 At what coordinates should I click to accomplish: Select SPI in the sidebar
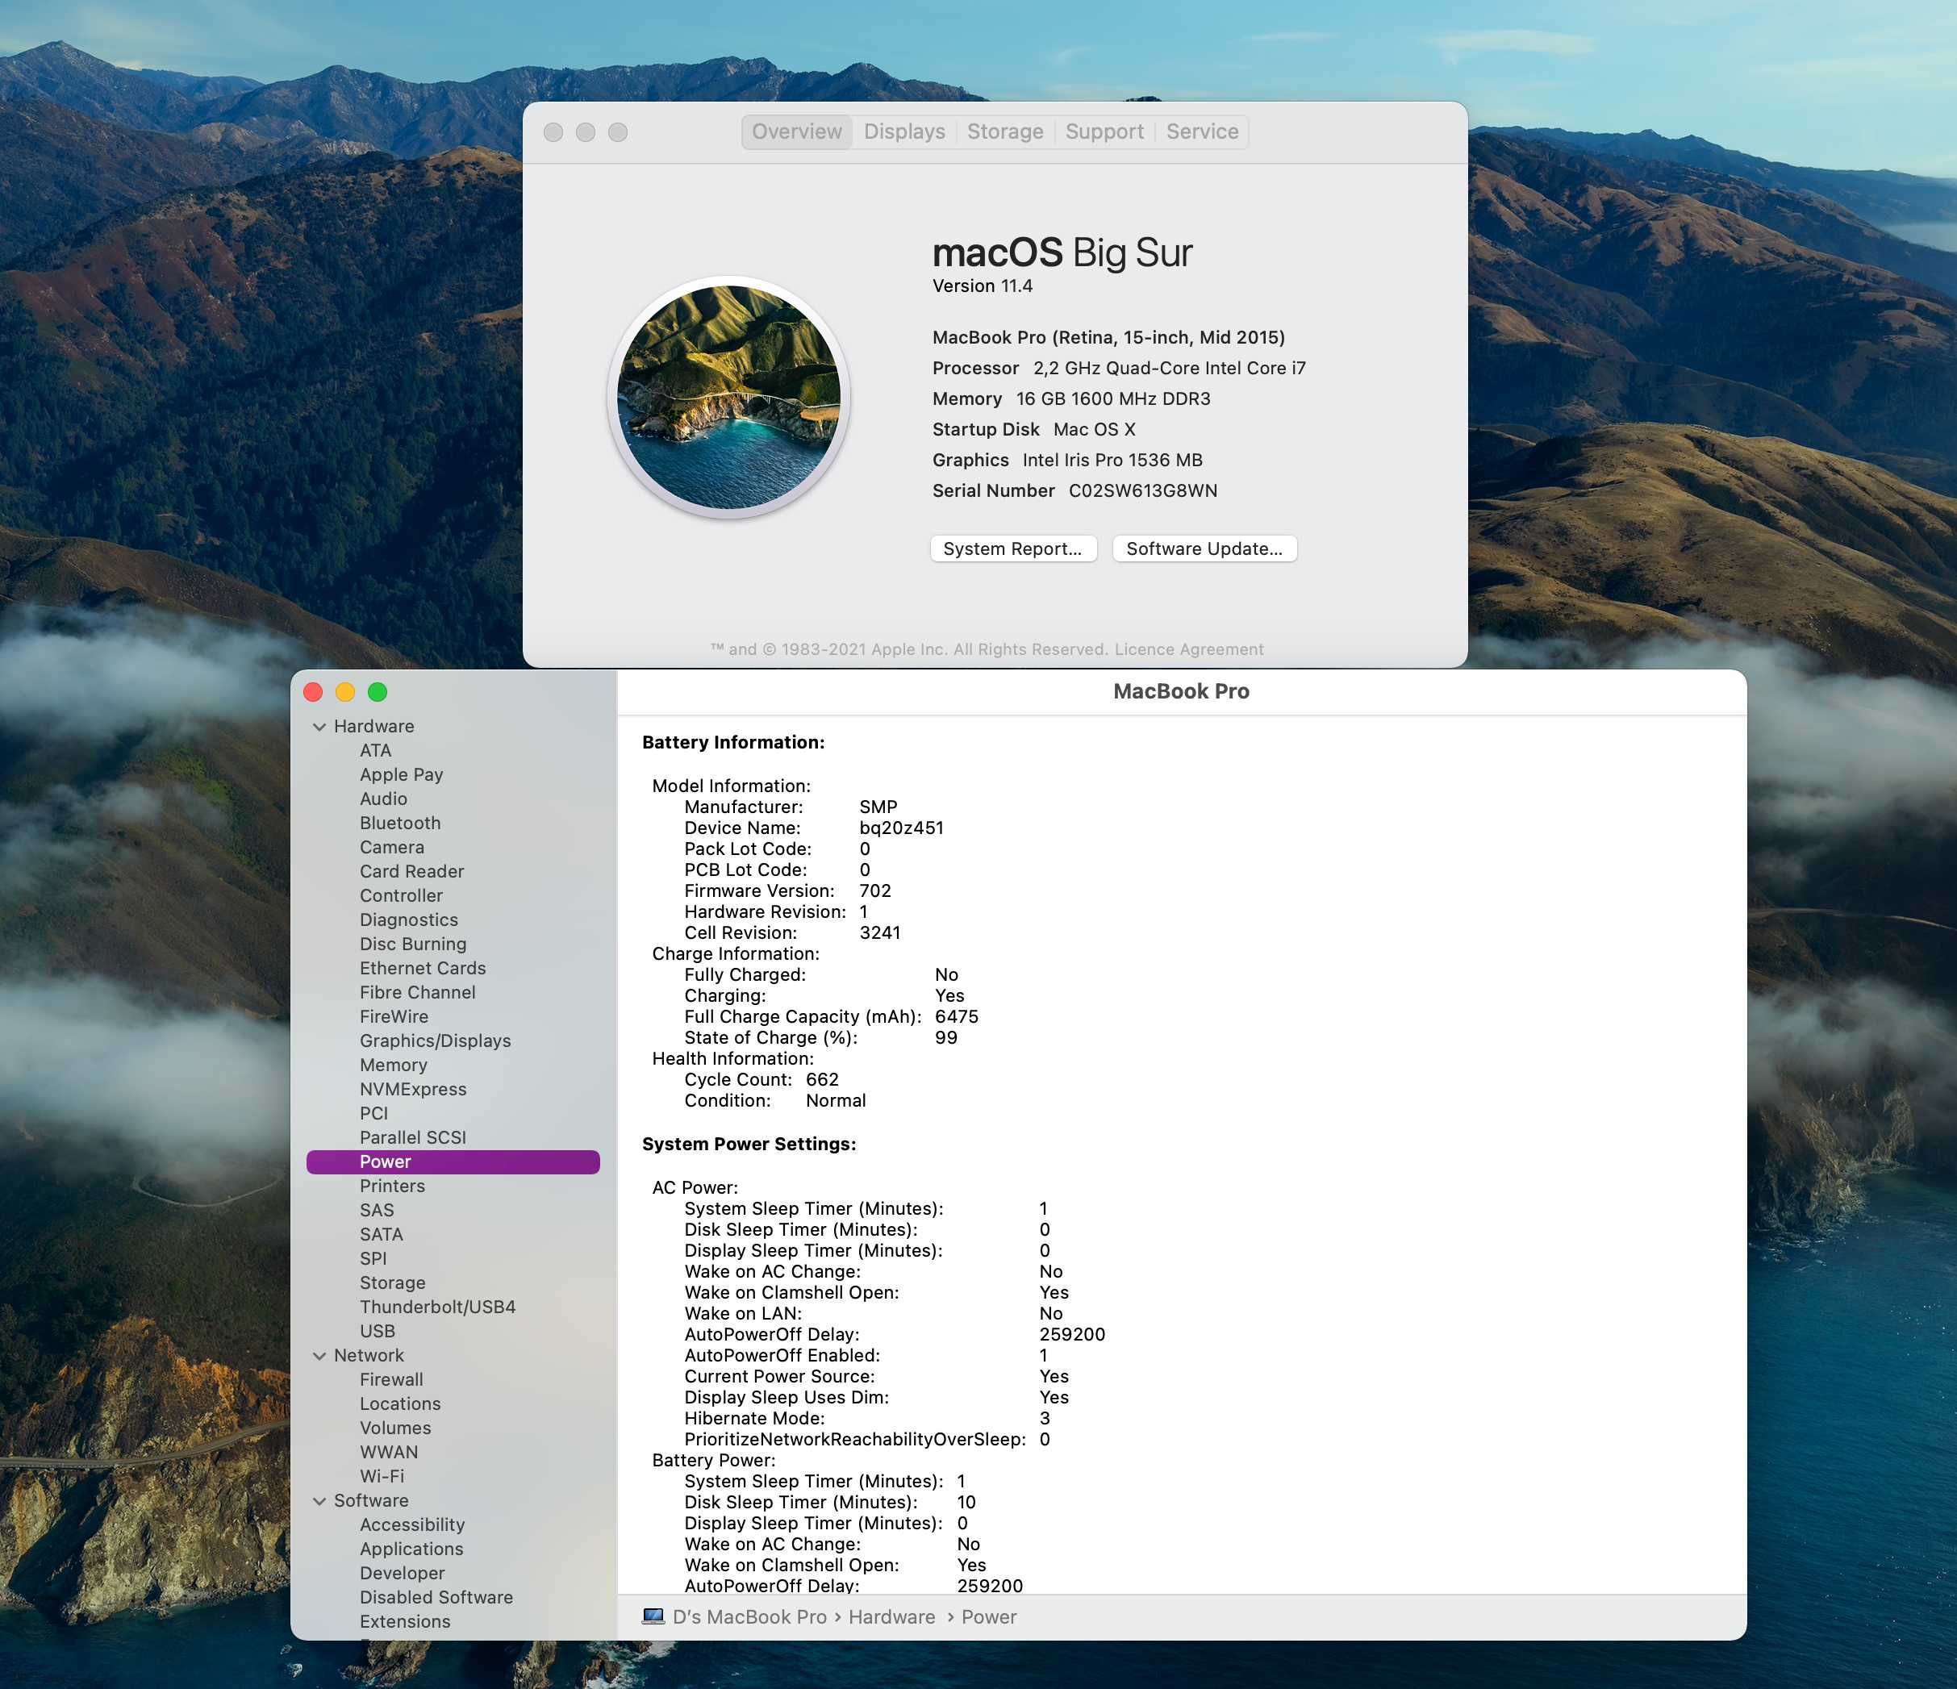click(373, 1259)
